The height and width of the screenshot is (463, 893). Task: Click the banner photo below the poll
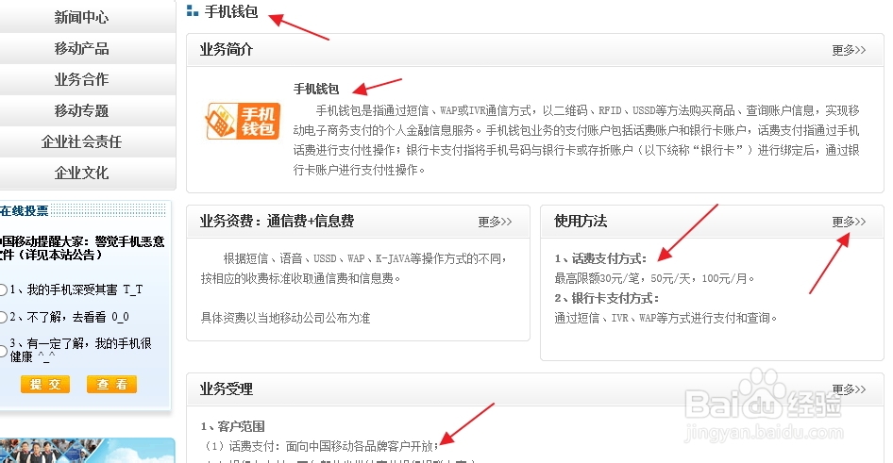(x=87, y=450)
